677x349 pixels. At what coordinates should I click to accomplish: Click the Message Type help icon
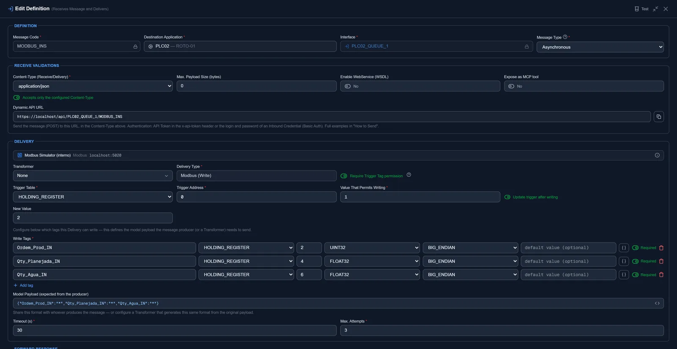coord(565,37)
